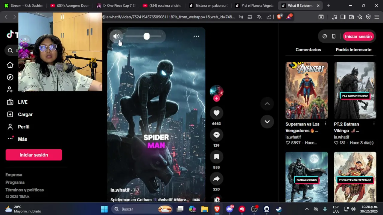This screenshot has width=383, height=215.
Task: Switch to Y si el Planeta Vegeta tab
Action: (255, 6)
